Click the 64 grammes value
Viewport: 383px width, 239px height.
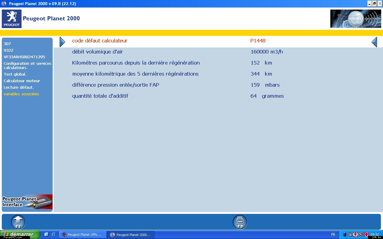point(267,96)
